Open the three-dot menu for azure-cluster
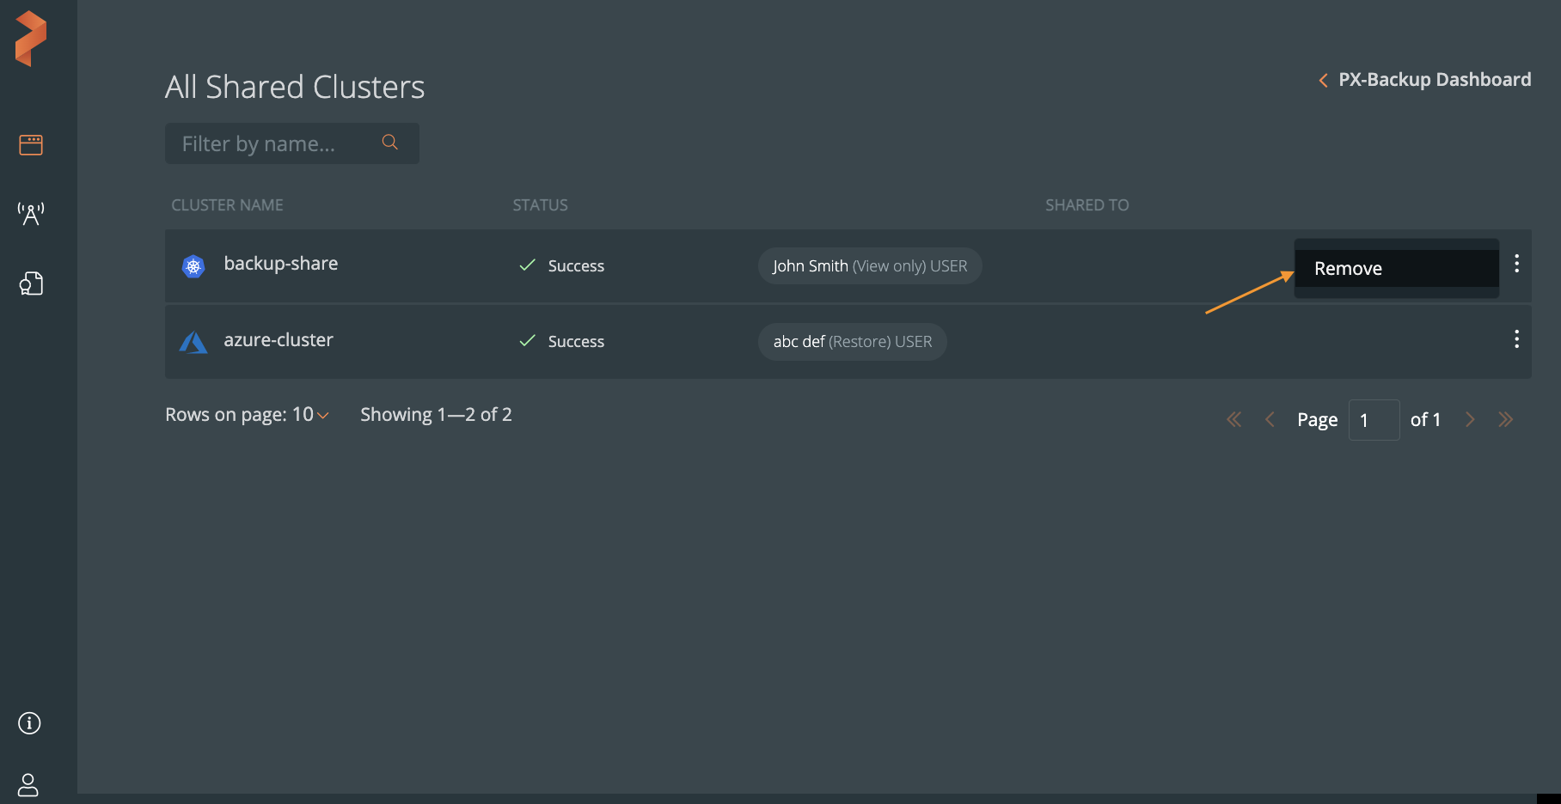The width and height of the screenshot is (1561, 804). tap(1516, 339)
